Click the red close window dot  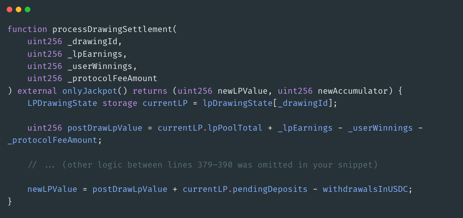pyautogui.click(x=9, y=9)
